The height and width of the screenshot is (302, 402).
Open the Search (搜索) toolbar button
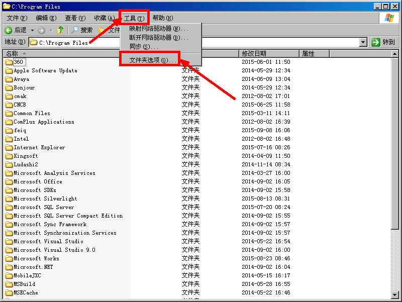82,30
